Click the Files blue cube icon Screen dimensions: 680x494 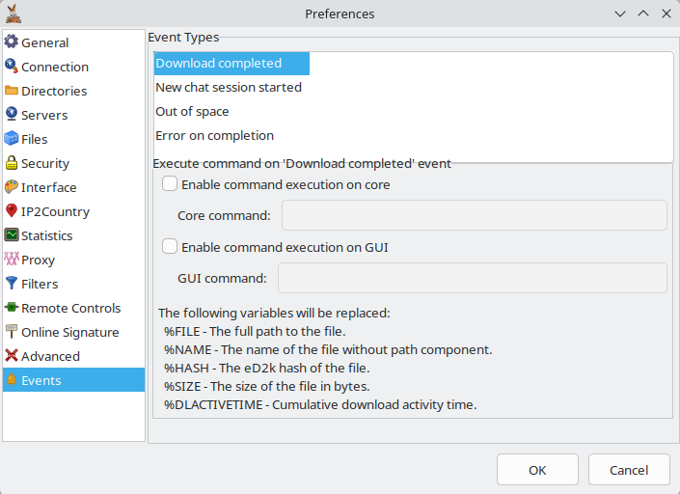[12, 139]
